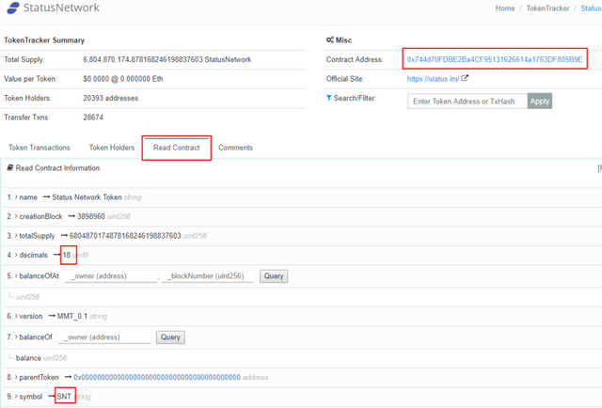Click the '20393 addresses' token holders value
Screen dimensions: 602x408
[x=111, y=98]
